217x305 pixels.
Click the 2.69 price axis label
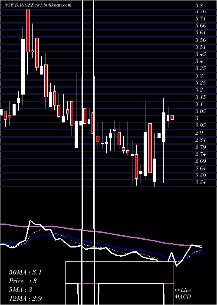point(201,161)
